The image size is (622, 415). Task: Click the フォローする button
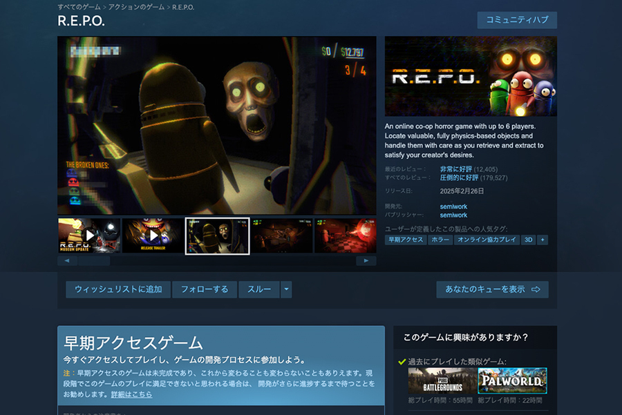(x=205, y=289)
